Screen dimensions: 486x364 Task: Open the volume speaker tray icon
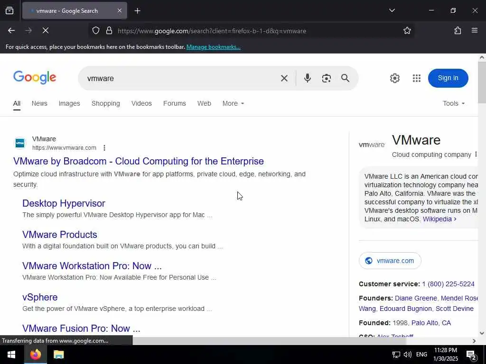click(408, 355)
